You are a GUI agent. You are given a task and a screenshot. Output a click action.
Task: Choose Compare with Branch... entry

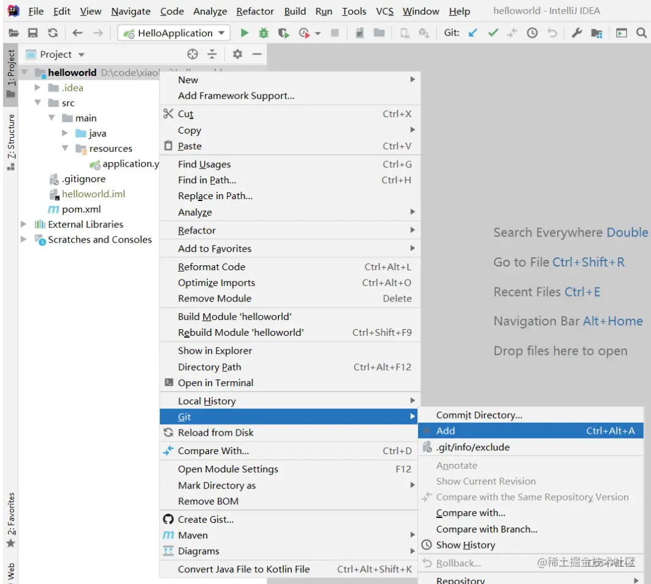pos(531,529)
